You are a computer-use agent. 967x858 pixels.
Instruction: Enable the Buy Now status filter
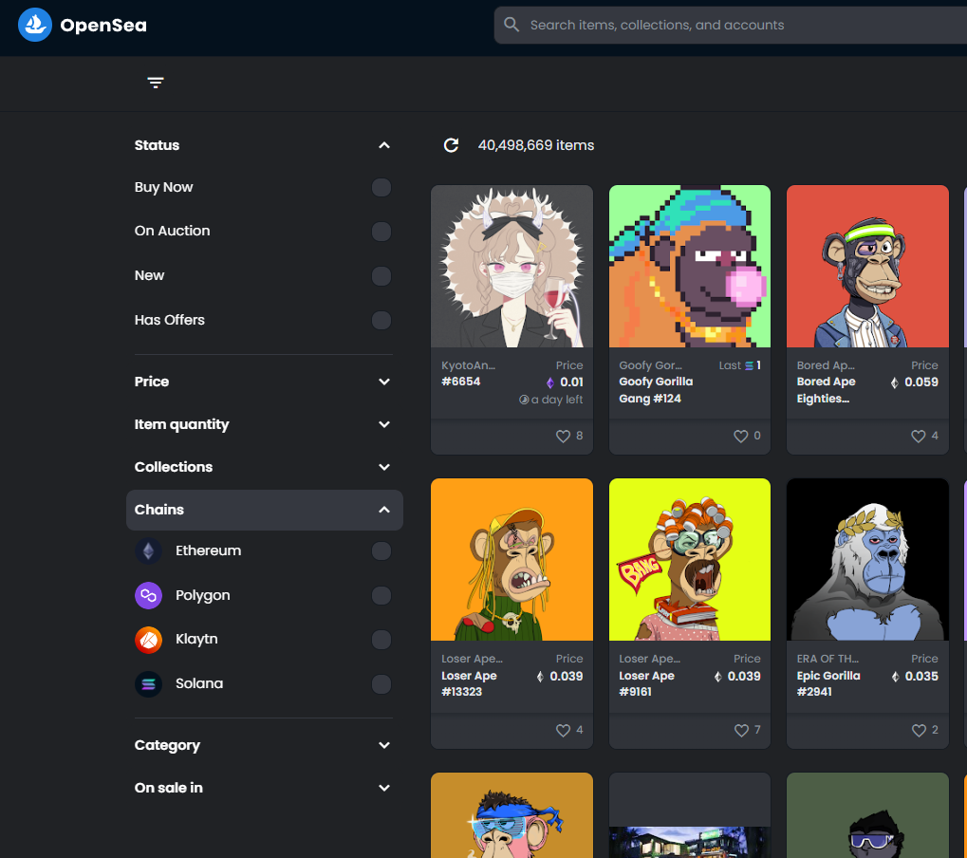point(381,188)
